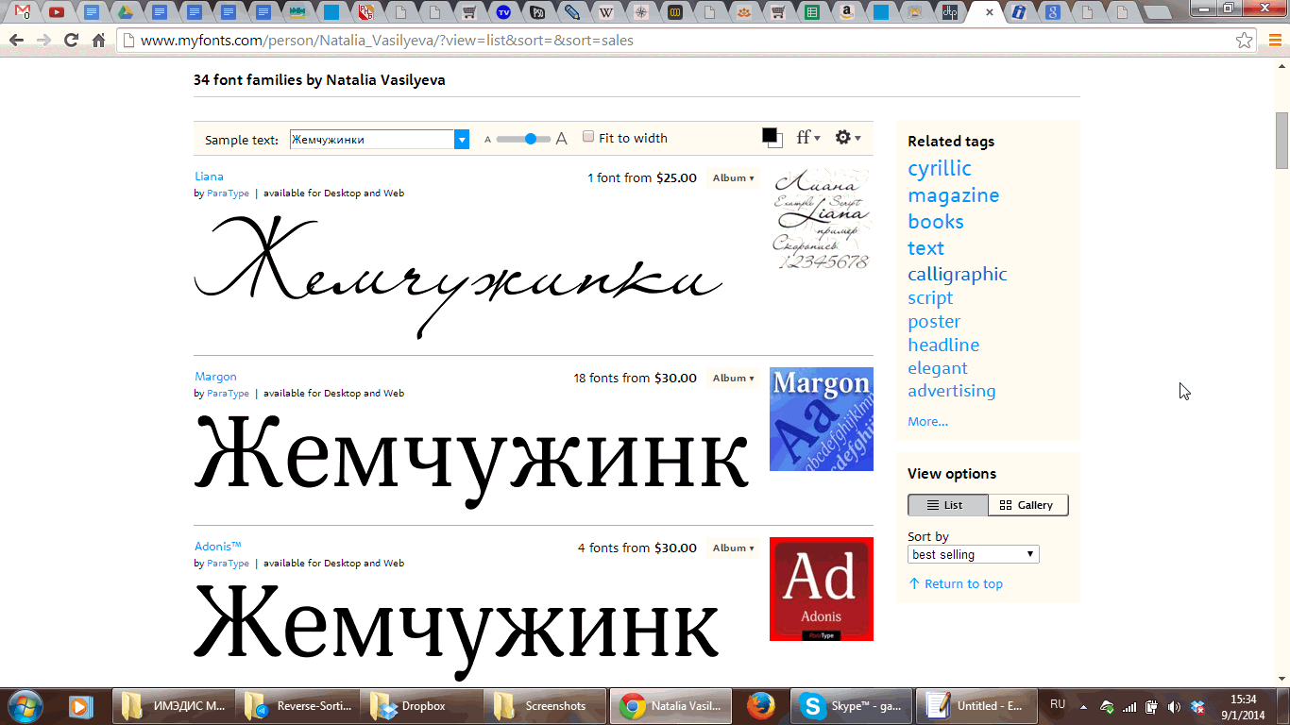
Task: Click Return to top link
Action: click(x=956, y=584)
